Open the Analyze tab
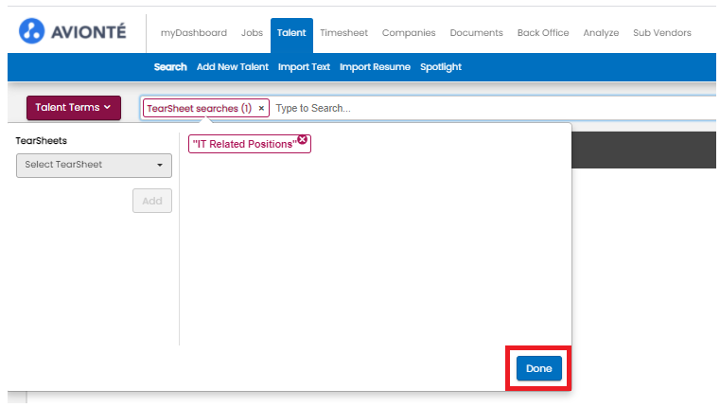 pyautogui.click(x=601, y=33)
